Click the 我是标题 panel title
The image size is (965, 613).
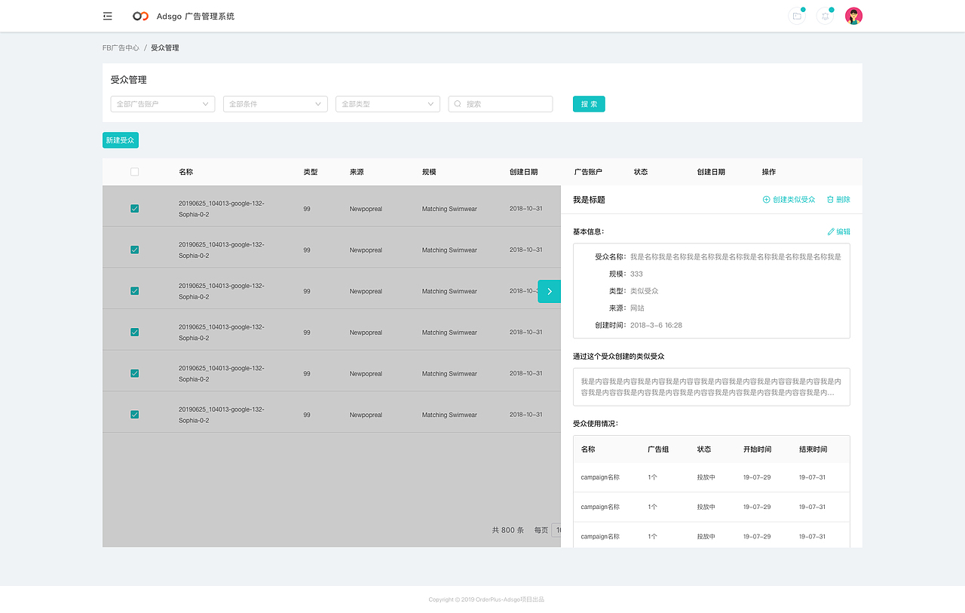click(589, 200)
